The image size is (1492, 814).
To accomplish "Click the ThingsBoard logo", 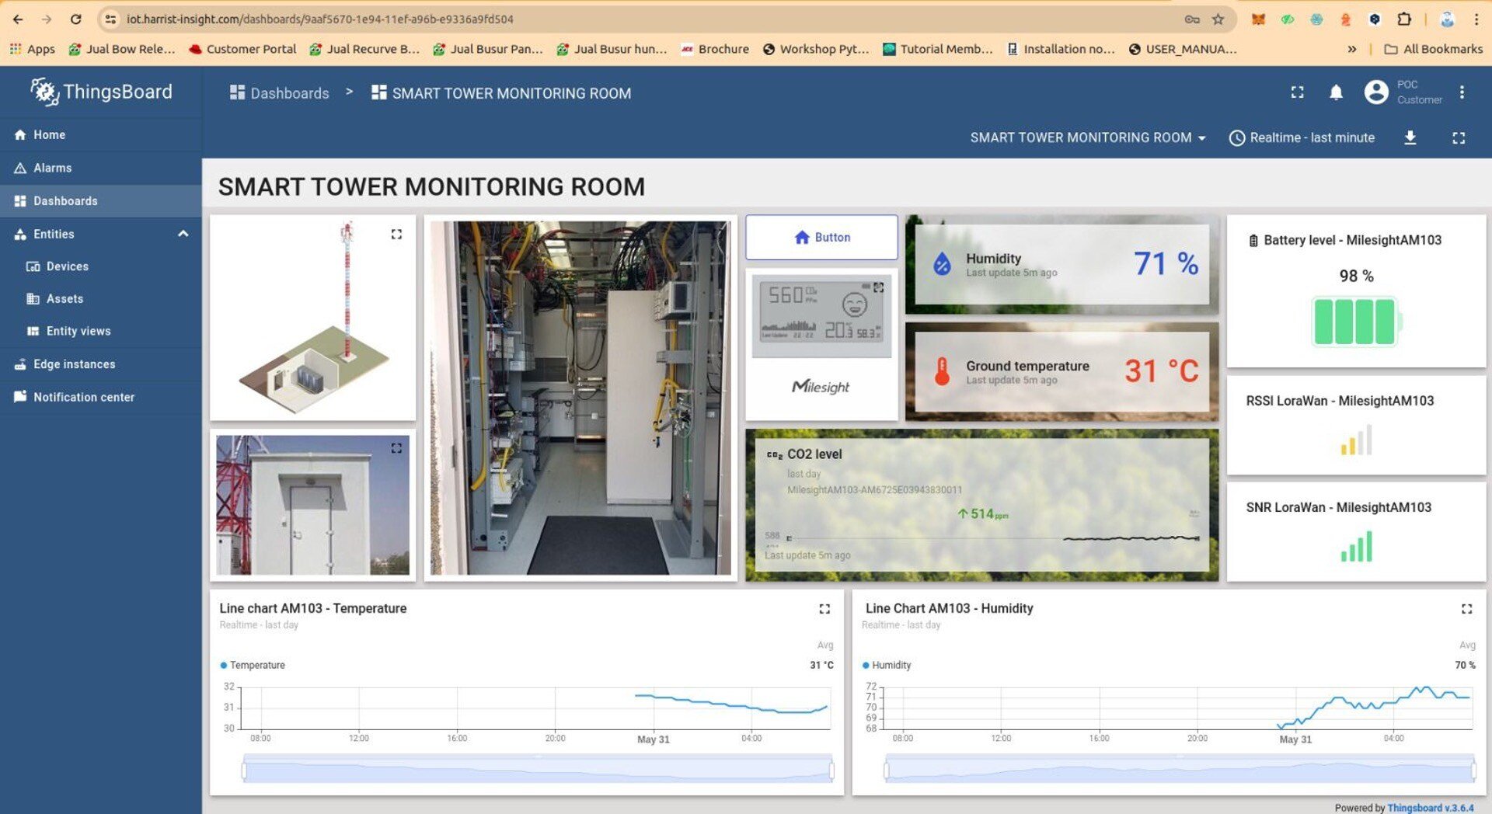I will [100, 92].
